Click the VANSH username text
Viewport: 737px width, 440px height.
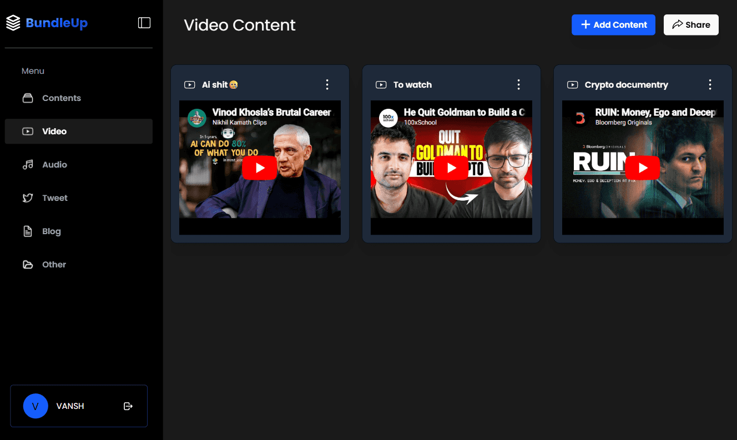(70, 406)
